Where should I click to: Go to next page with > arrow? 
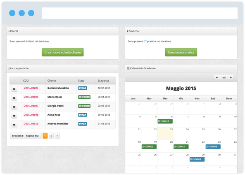[57, 136]
